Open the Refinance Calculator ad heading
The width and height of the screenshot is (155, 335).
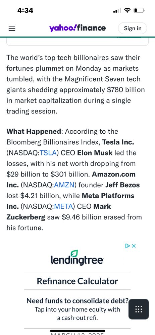77,281
